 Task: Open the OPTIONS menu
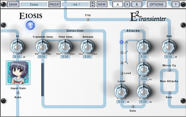point(156,4)
